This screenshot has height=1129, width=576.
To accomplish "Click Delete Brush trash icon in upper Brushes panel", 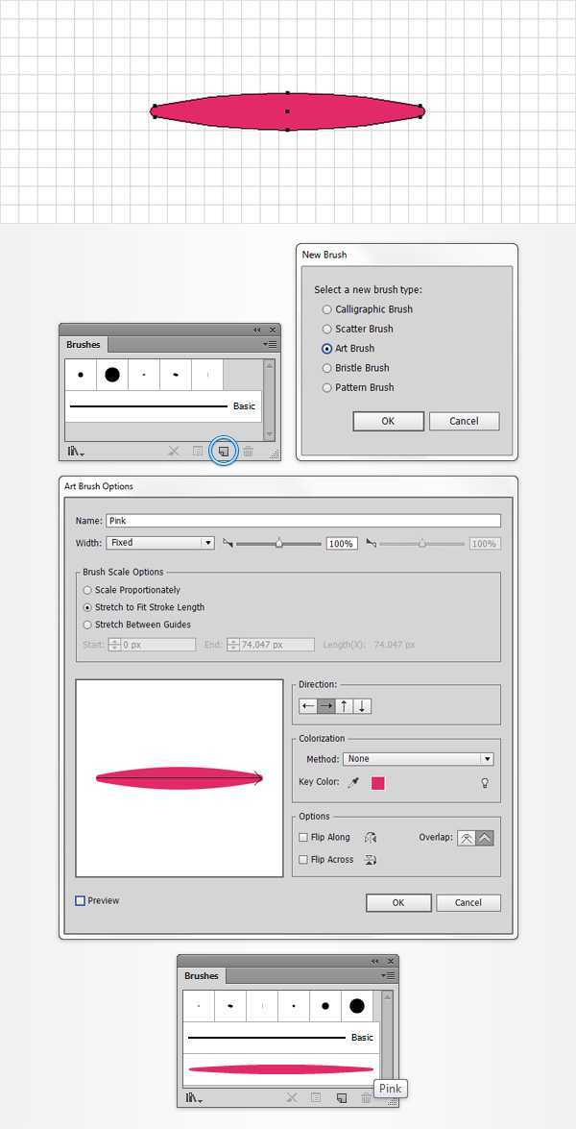I will tap(248, 452).
